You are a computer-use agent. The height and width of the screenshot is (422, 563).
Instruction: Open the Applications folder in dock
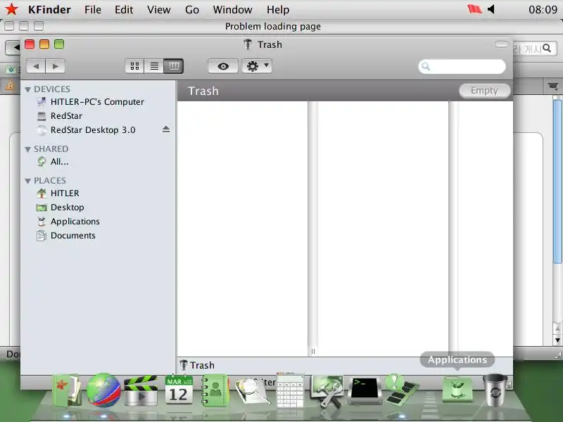click(457, 390)
